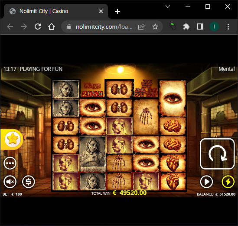Click the Ways 2880 counter

[x=92, y=90]
